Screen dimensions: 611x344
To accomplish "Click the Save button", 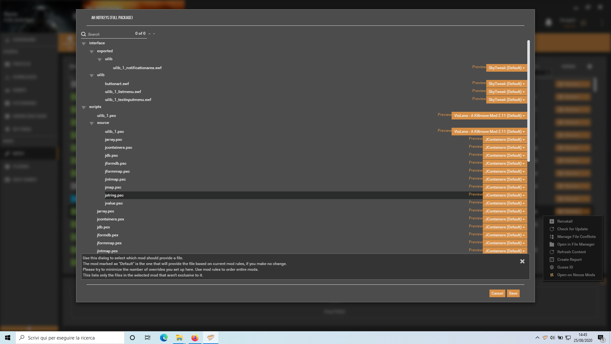I will pos(513,293).
